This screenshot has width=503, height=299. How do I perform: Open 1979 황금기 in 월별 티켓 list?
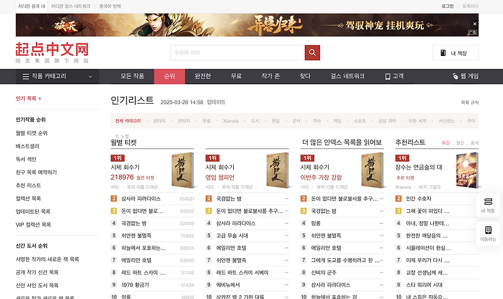pos(135,285)
